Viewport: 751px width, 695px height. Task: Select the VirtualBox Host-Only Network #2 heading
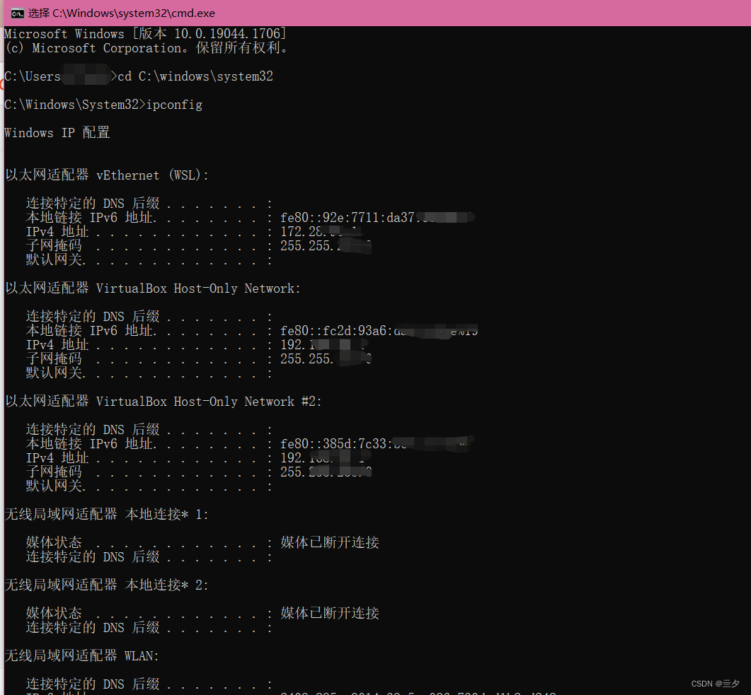coord(159,401)
